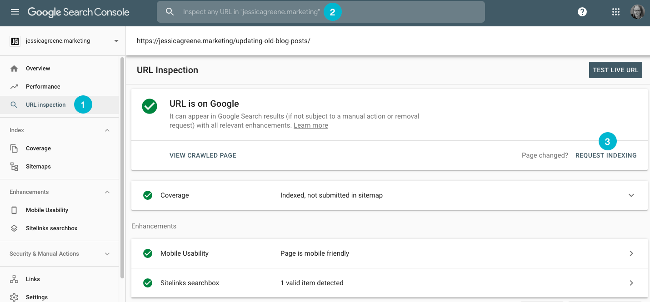The height and width of the screenshot is (302, 650).
Task: Click the URL Inspection heading
Action: coord(168,70)
